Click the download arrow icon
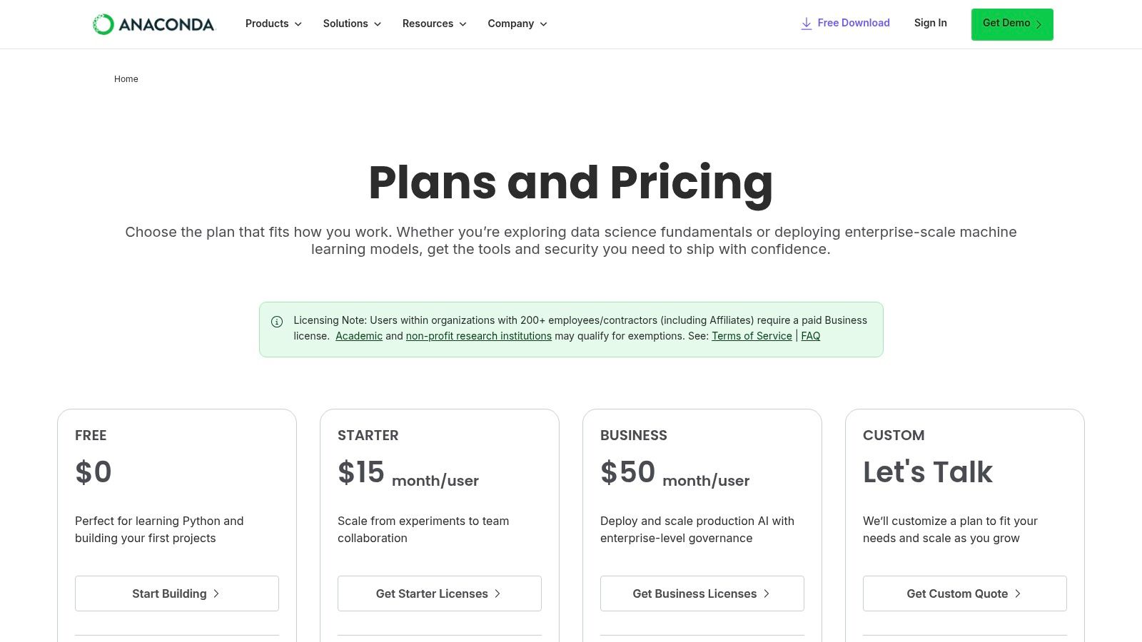1142x642 pixels. 807,24
